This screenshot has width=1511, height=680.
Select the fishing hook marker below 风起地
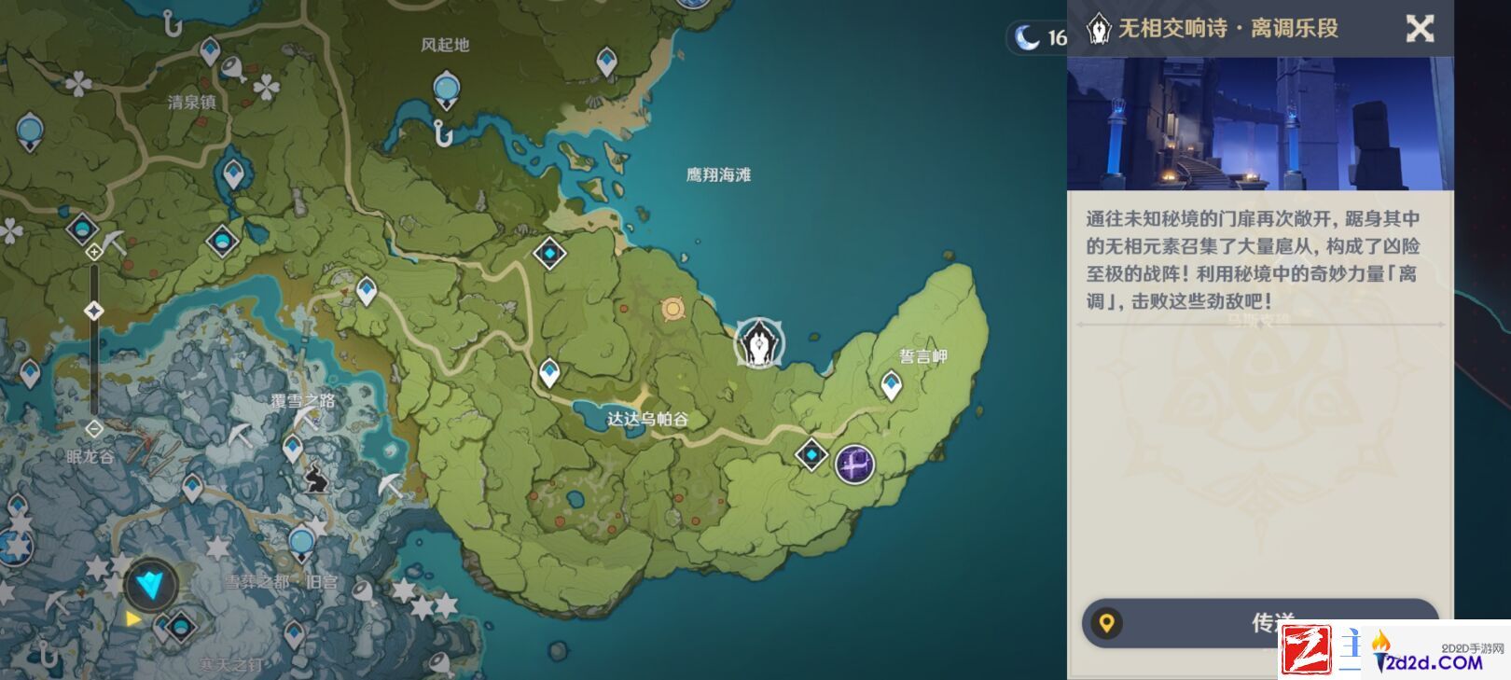tap(442, 134)
